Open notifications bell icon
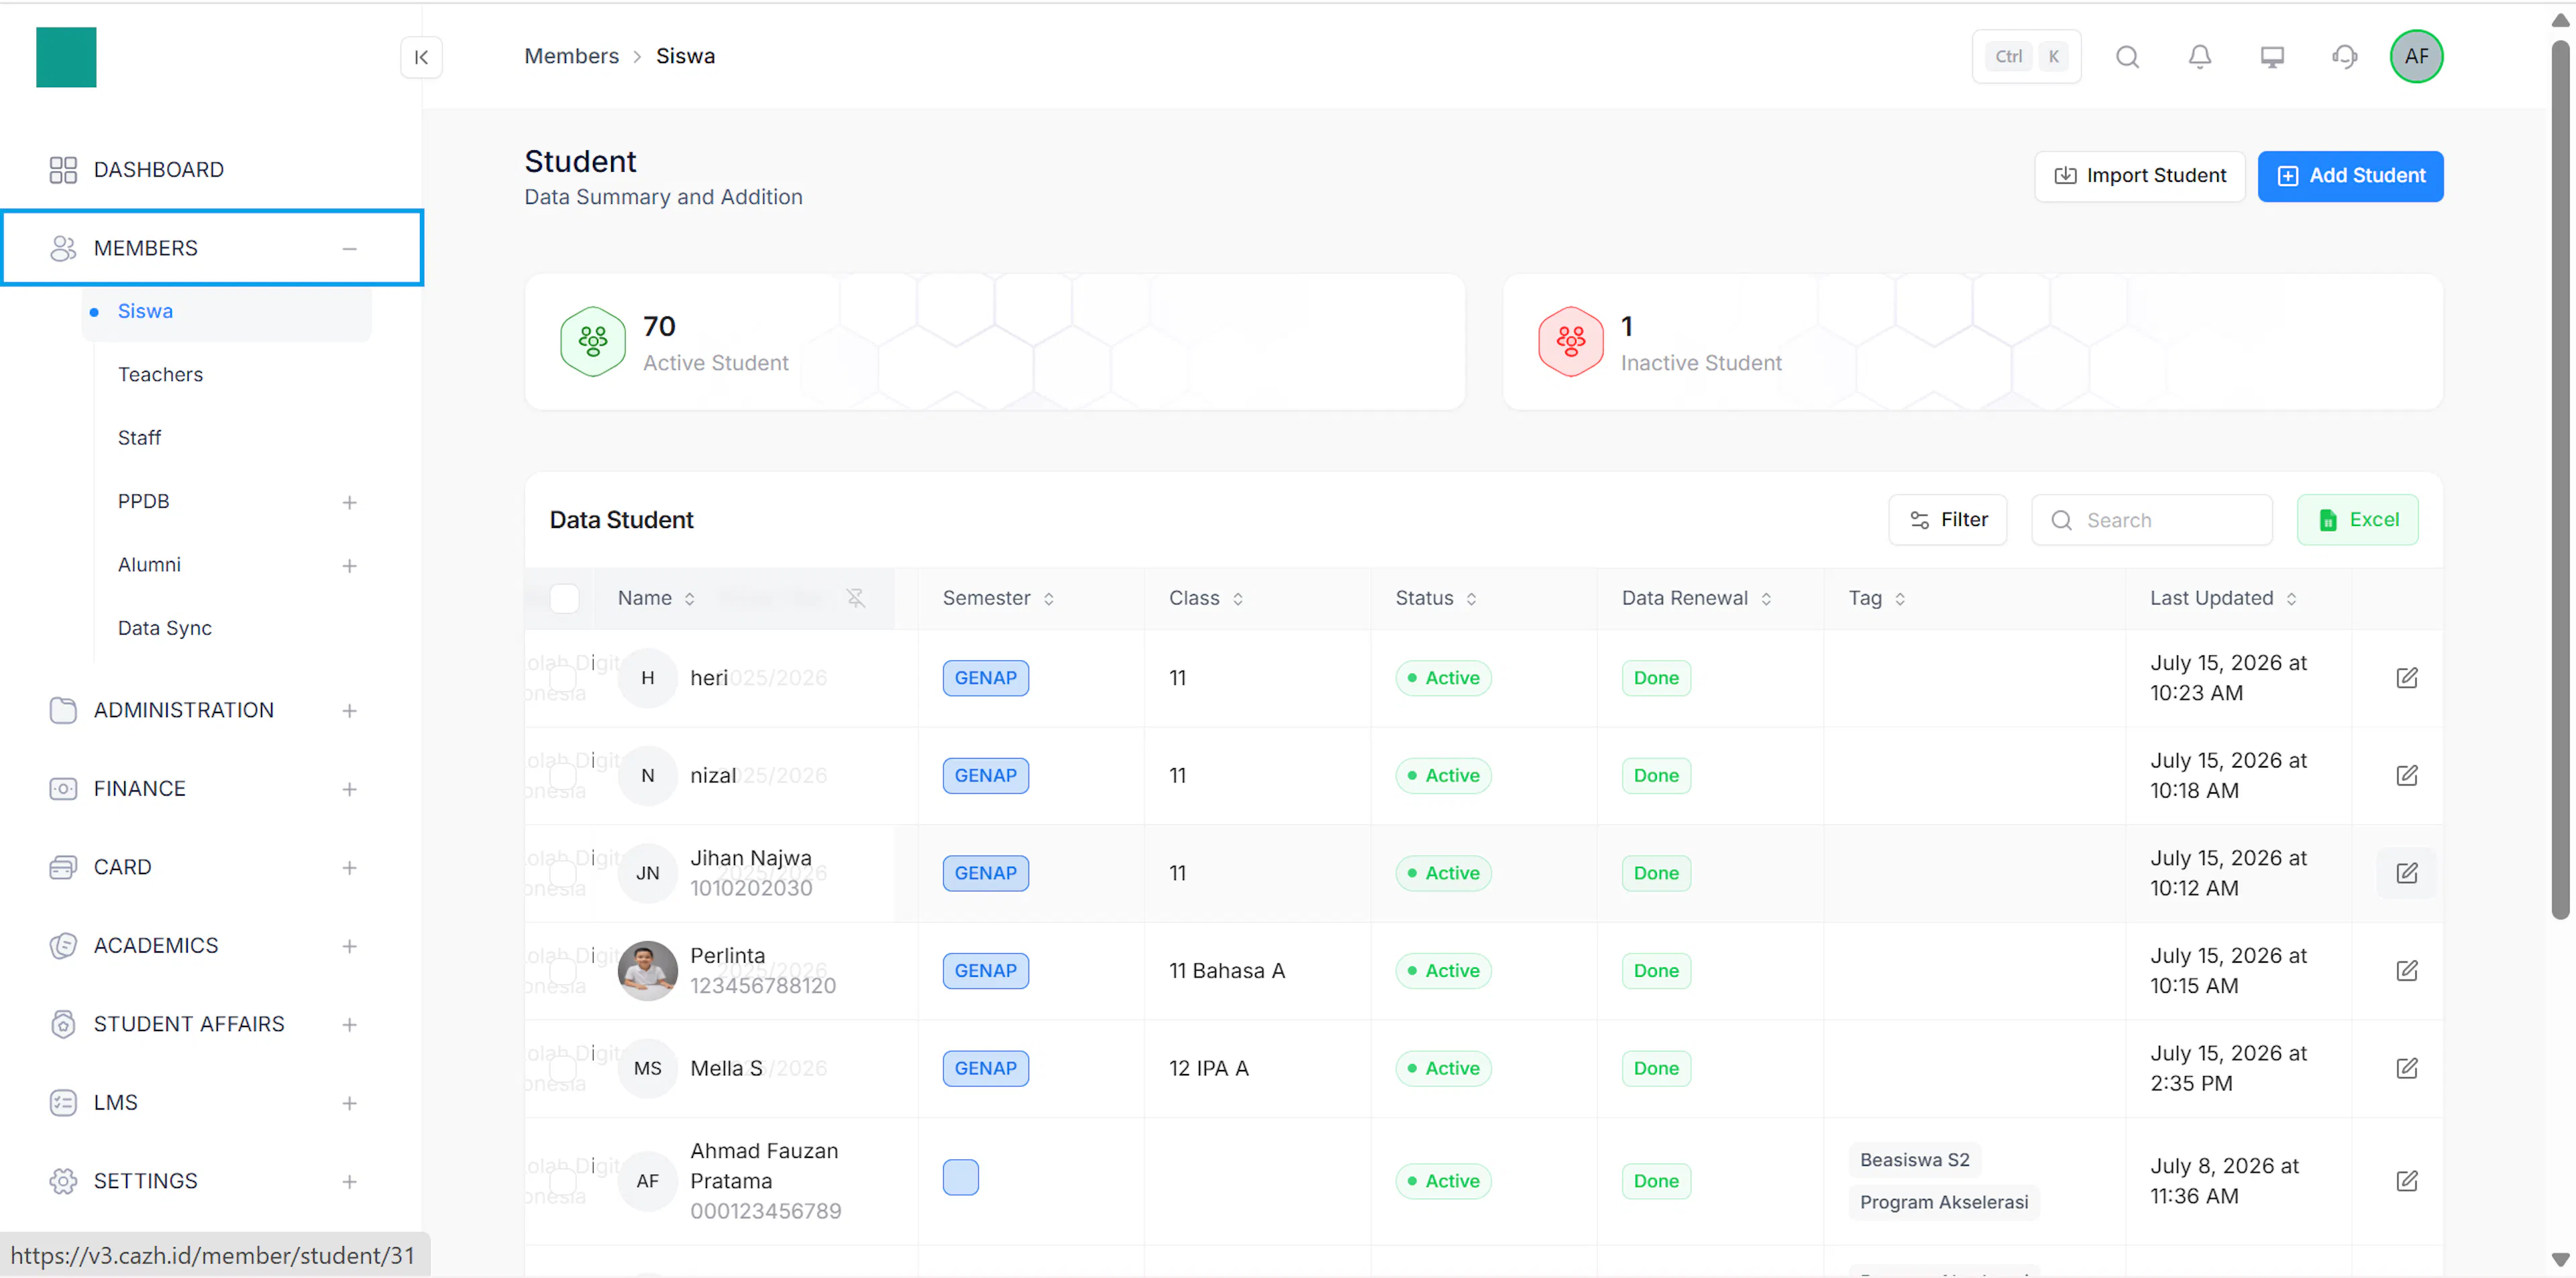The width and height of the screenshot is (2576, 1278). [x=2199, y=57]
